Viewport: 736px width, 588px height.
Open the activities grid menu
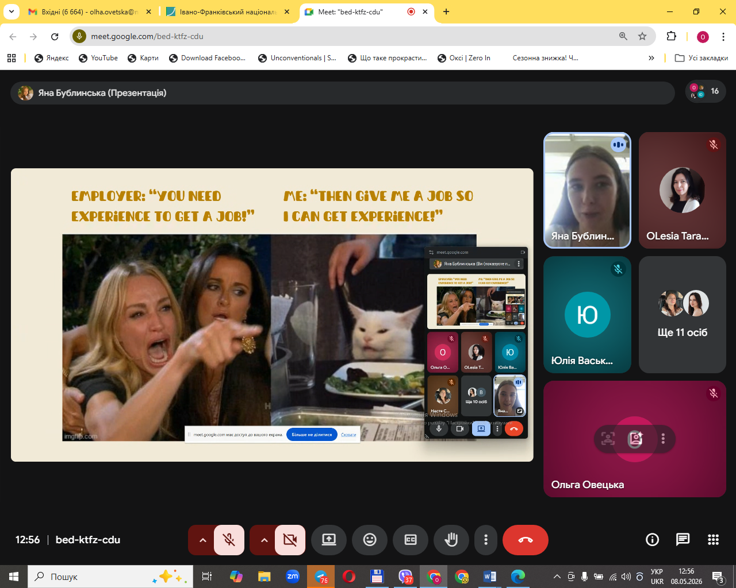(x=714, y=539)
